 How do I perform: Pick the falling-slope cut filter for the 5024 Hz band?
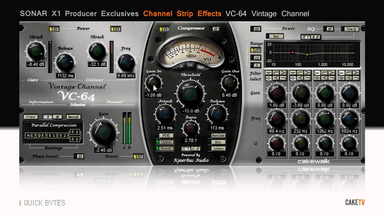[x=356, y=78]
